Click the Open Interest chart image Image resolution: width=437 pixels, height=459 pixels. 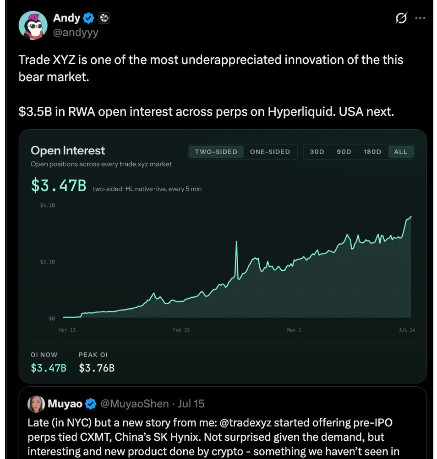[223, 256]
